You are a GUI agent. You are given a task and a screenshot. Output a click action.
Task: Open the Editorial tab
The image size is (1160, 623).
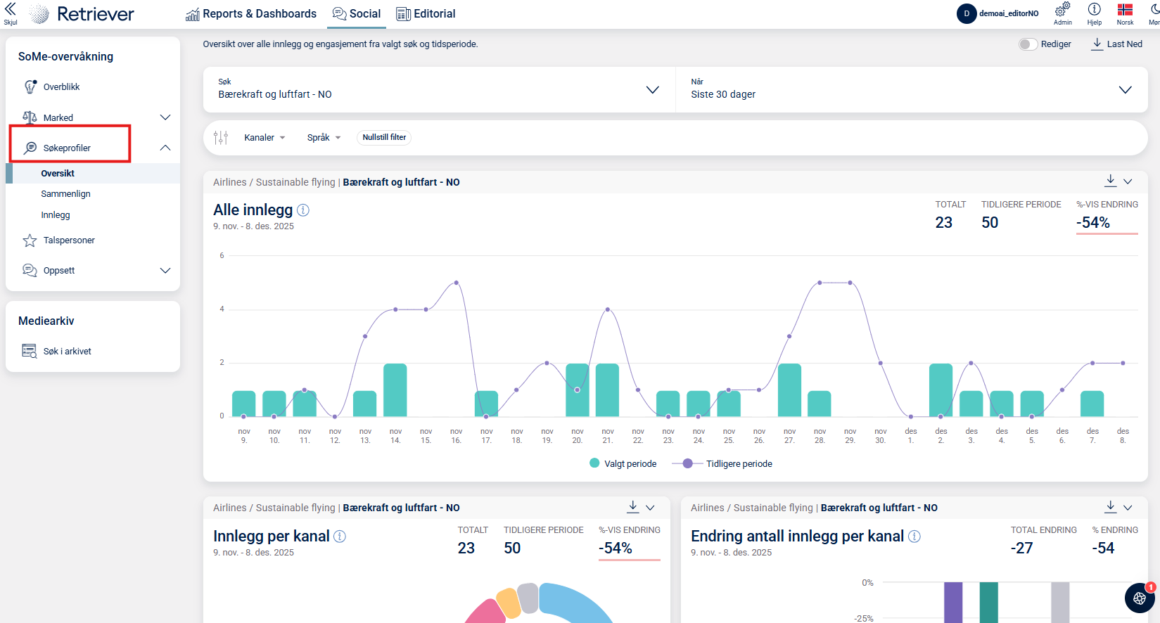(426, 14)
